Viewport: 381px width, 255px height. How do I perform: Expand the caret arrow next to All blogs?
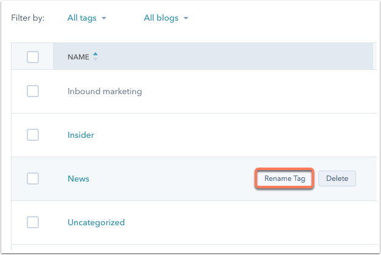coord(186,18)
